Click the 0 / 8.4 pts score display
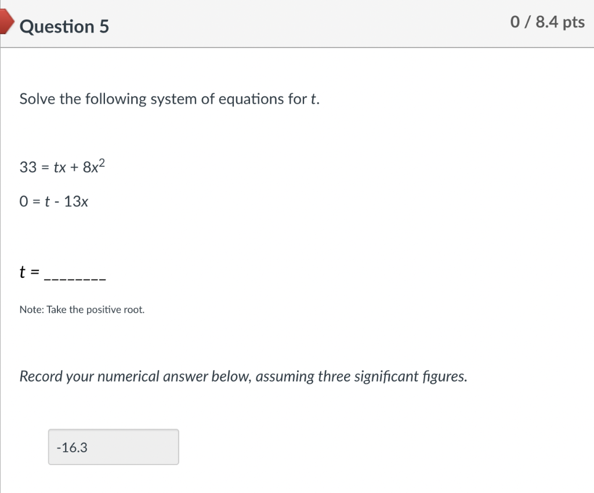Image resolution: width=594 pixels, height=493 pixels. [x=548, y=23]
